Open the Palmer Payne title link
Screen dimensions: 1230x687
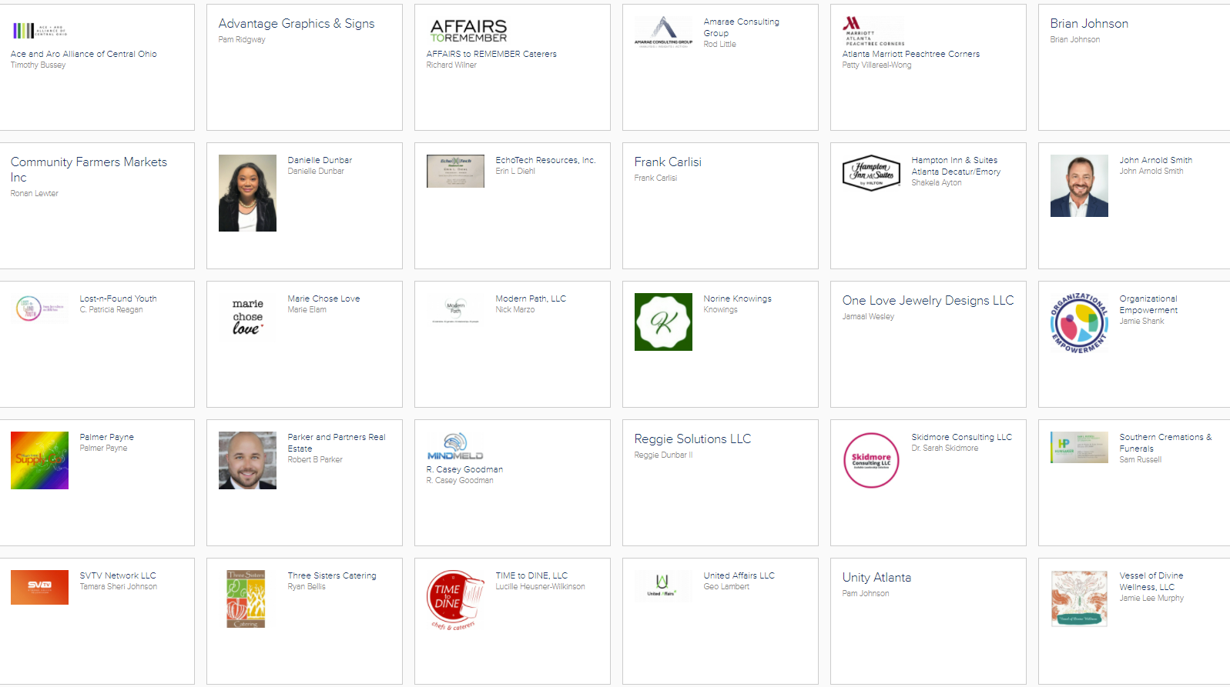(106, 437)
